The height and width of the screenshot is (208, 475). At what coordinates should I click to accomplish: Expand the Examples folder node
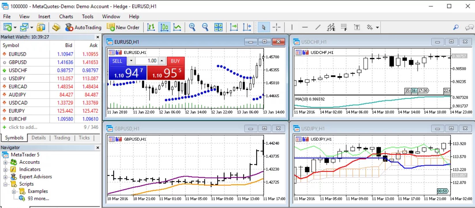pyautogui.click(x=14, y=191)
